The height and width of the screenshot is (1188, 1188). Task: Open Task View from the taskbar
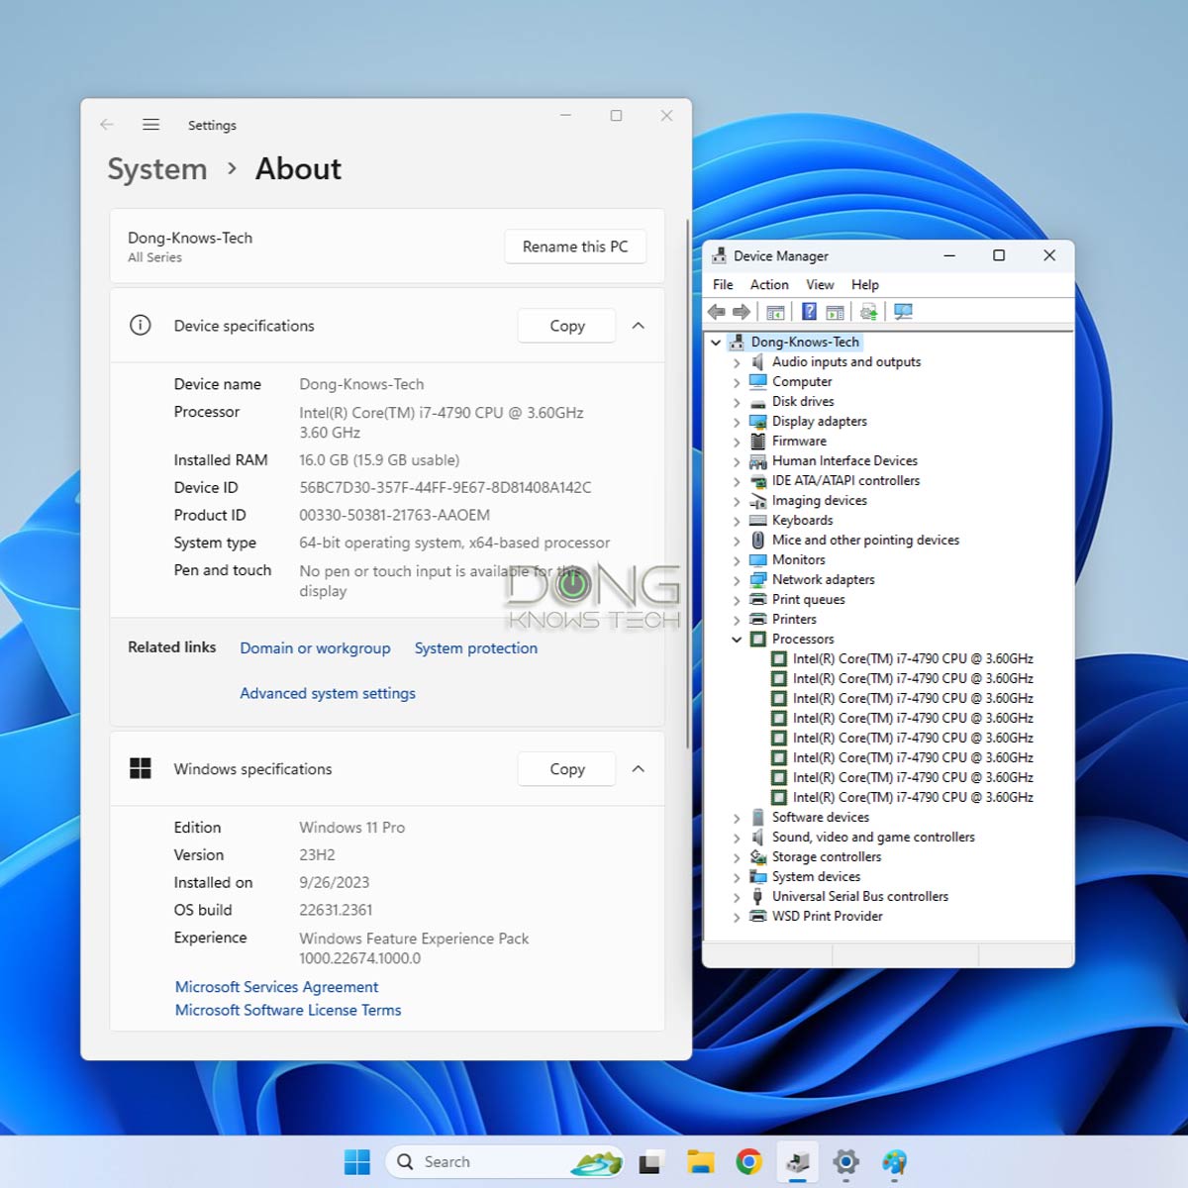tap(649, 1162)
